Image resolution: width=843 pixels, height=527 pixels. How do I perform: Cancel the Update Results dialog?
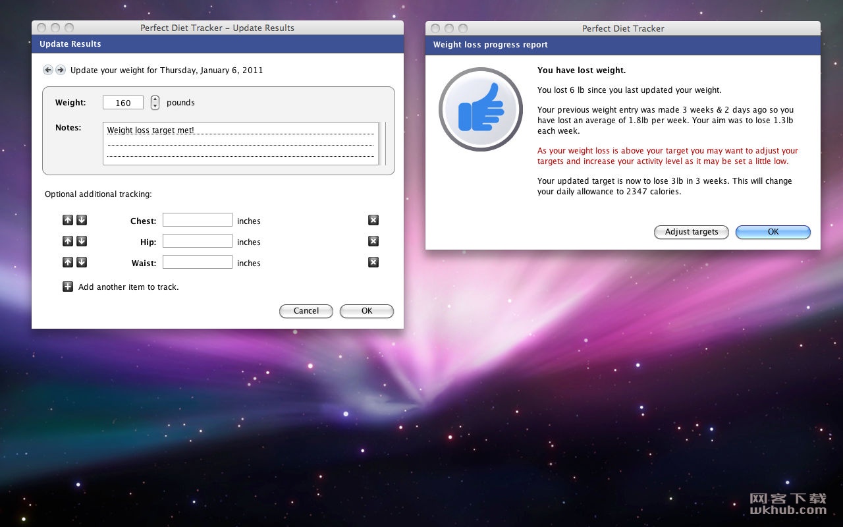click(x=306, y=311)
